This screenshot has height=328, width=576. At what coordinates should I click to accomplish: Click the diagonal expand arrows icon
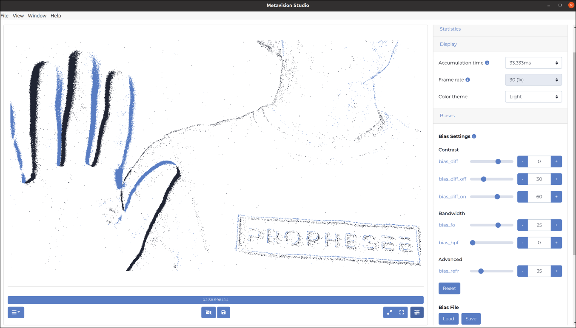[x=389, y=313]
